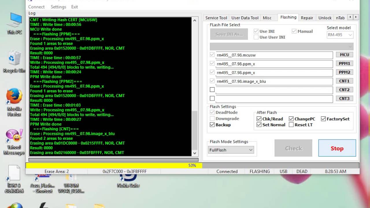Click the 8:28:53 AM status time
Image resolution: width=370 pixels, height=208 pixels.
point(335,171)
